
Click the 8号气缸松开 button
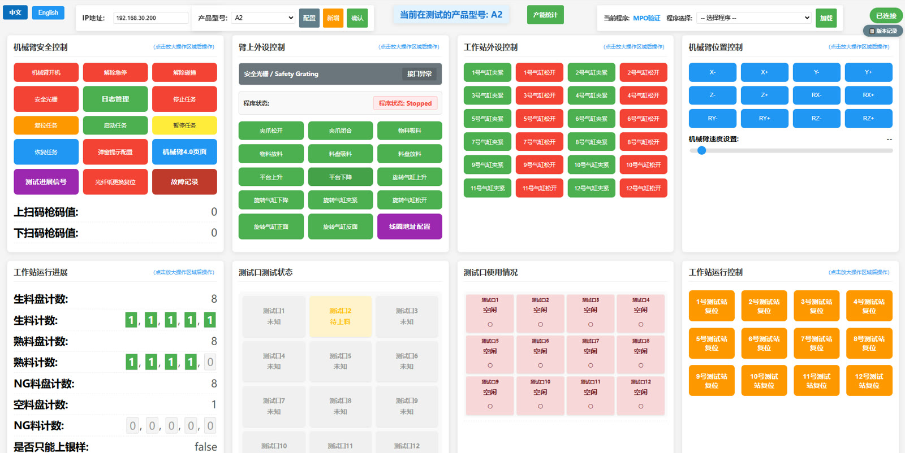click(644, 142)
